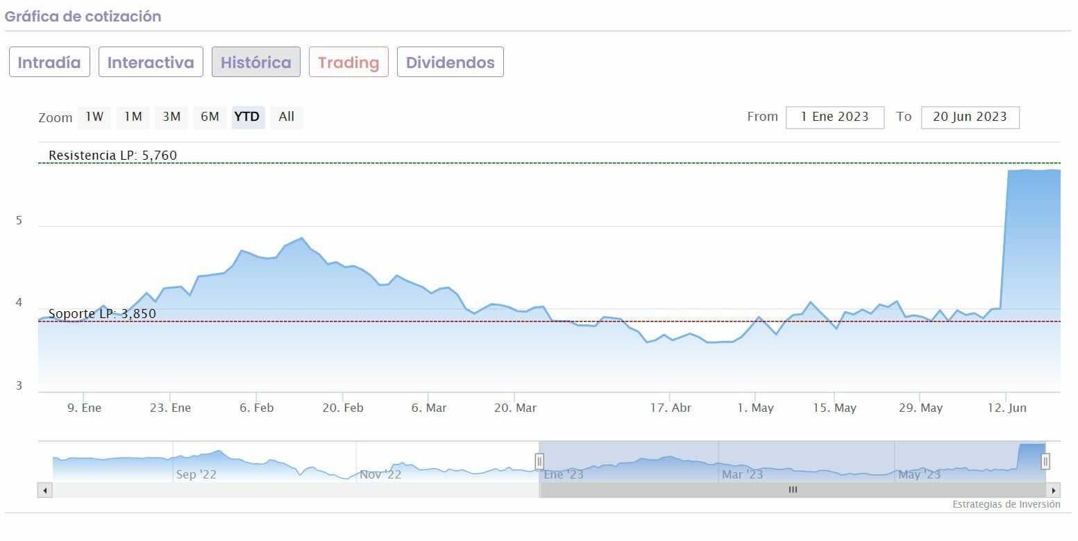The image size is (1078, 541).
Task: Choose the 3M zoom option
Action: click(171, 117)
